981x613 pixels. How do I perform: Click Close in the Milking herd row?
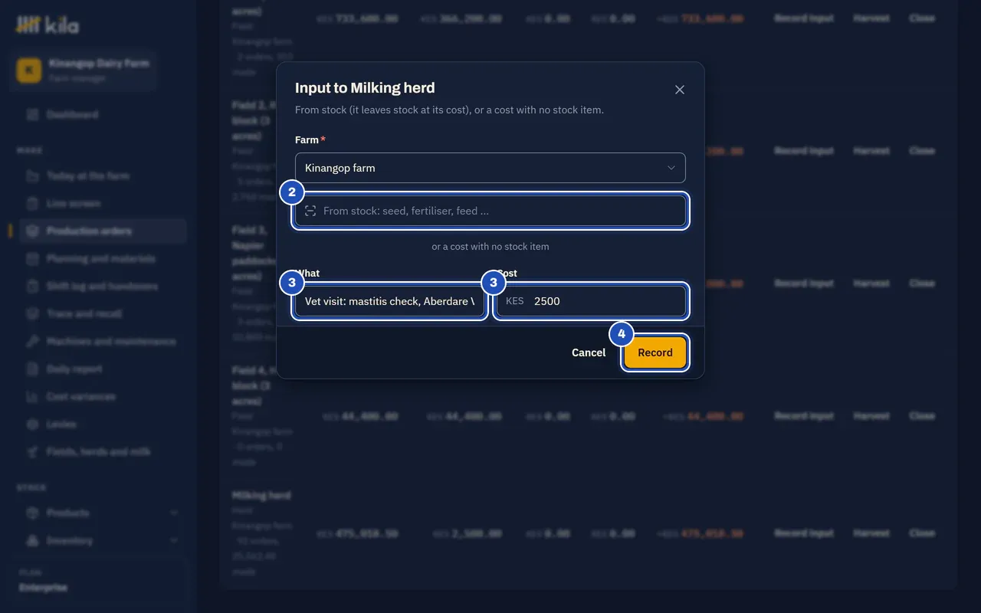(x=922, y=533)
